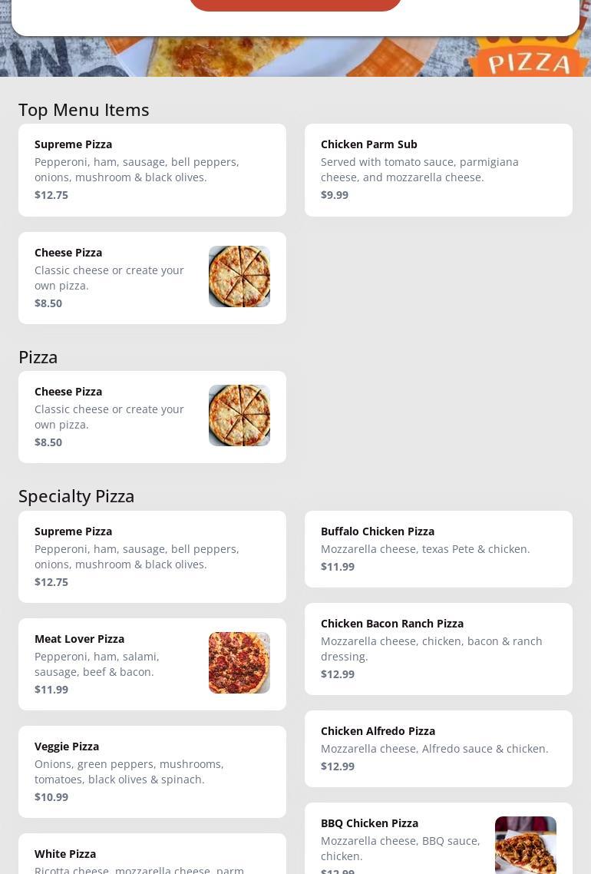Click the BBQ Chicken Pizza title
This screenshot has width=591, height=874.
369,823
